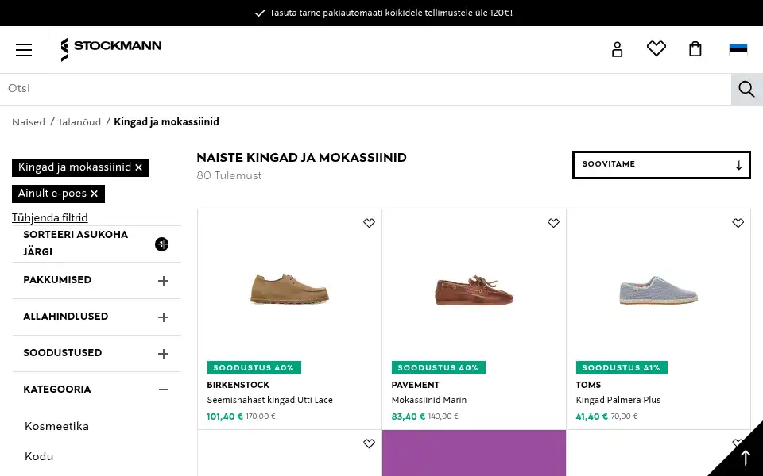Open Pavement moccasin product image
763x476 pixels.
pos(474,290)
